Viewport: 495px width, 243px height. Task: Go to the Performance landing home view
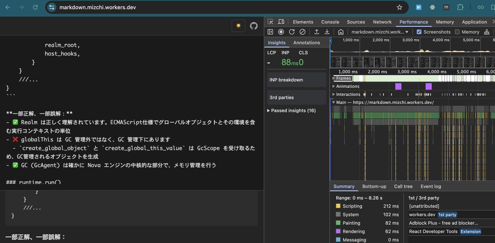[x=341, y=32]
